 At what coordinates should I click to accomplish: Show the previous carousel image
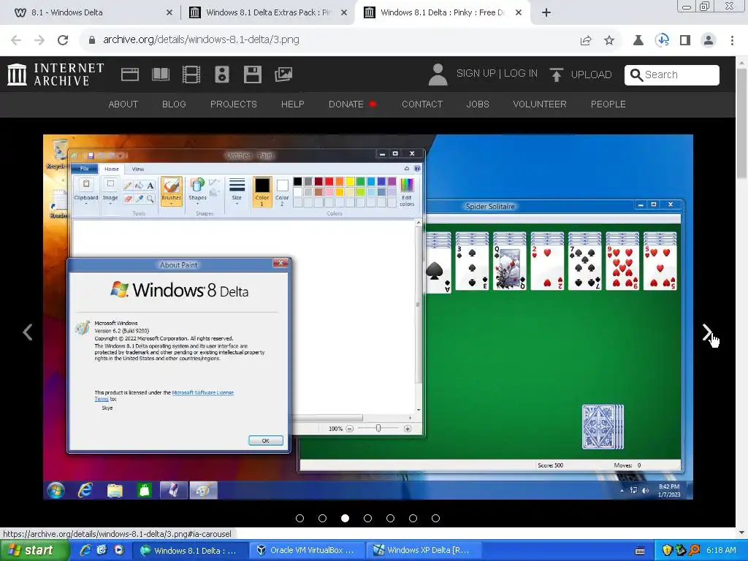(28, 332)
